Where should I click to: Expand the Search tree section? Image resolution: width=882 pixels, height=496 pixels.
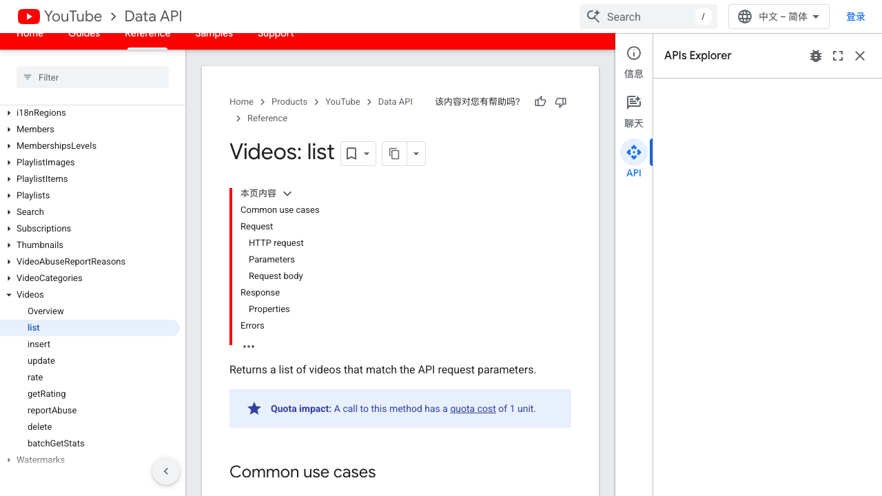click(9, 212)
